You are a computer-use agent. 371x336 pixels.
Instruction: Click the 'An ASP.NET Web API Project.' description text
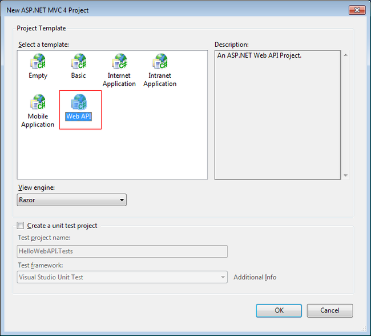click(x=259, y=55)
